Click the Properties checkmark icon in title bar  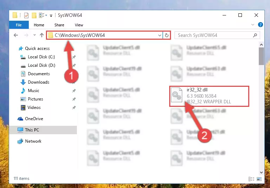pyautogui.click(x=26, y=15)
